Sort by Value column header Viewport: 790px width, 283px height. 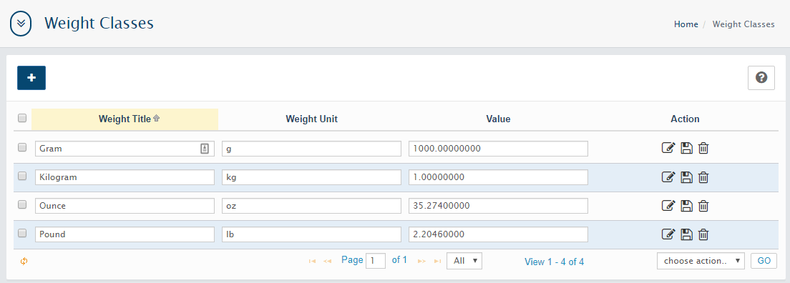(498, 119)
